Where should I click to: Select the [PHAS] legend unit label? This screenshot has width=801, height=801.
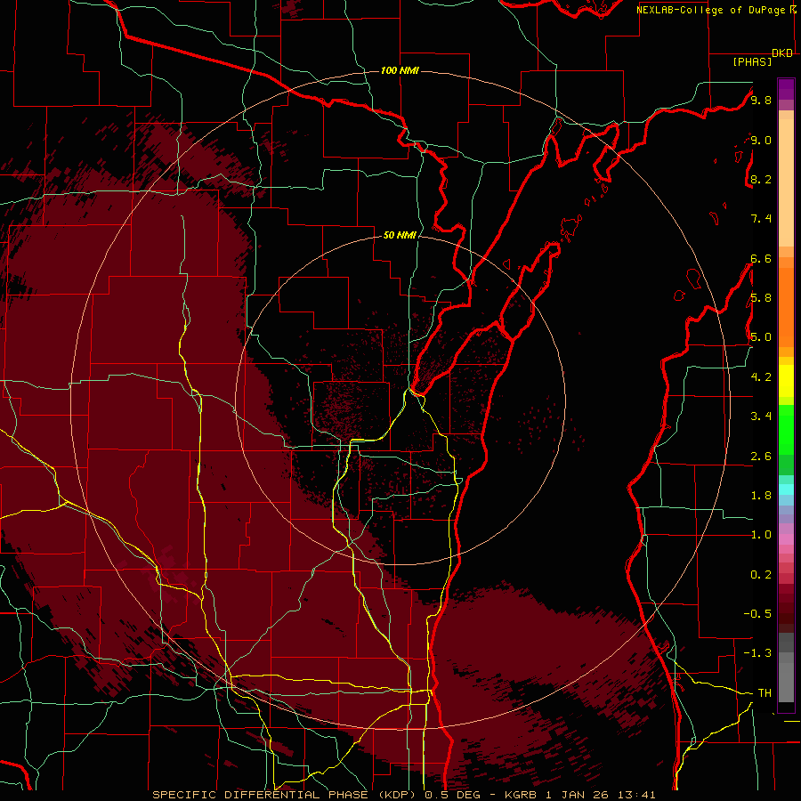752,61
